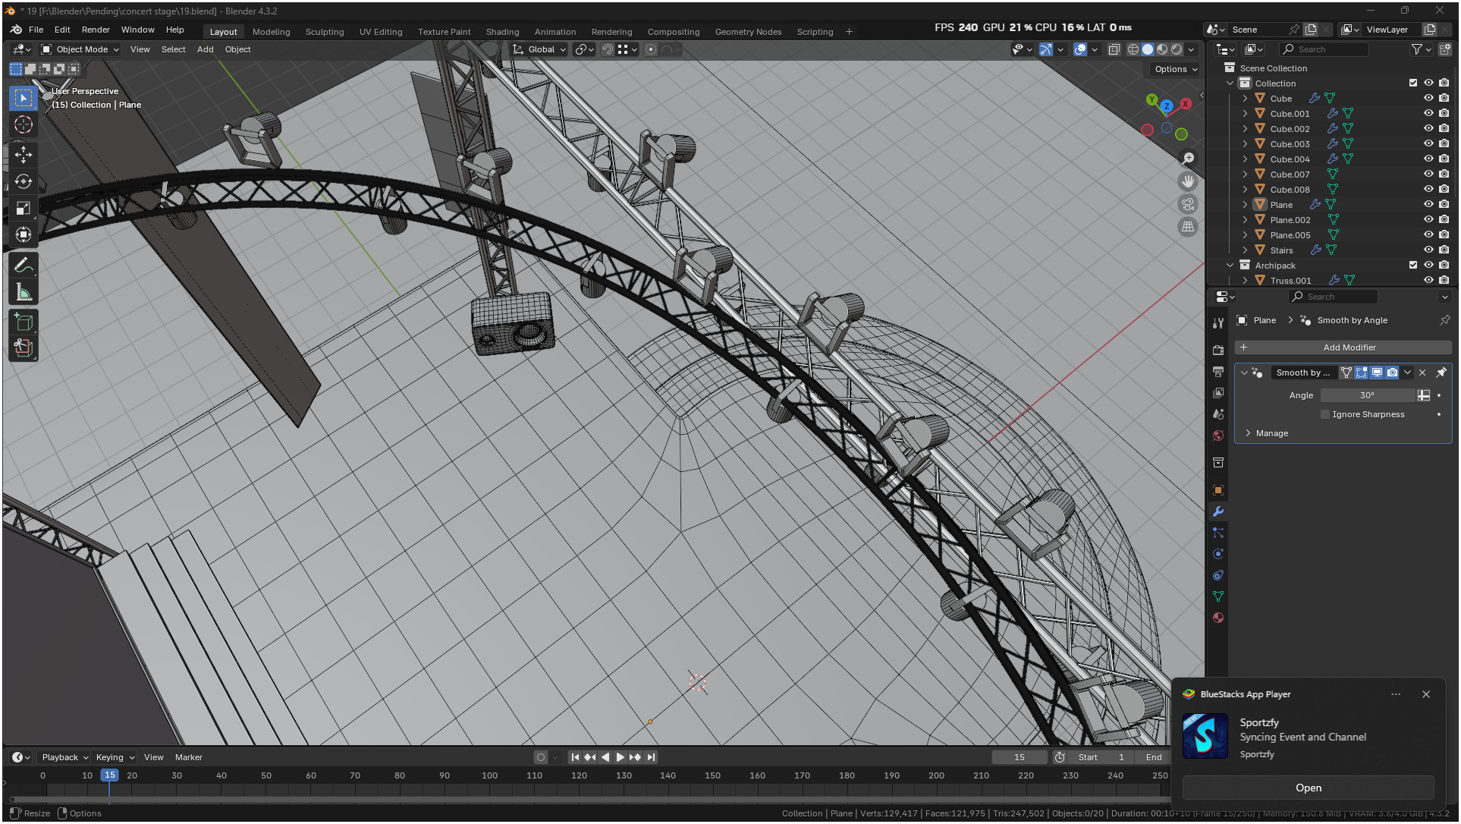Select the Measure tool
This screenshot has height=824, width=1461.
pos(23,292)
